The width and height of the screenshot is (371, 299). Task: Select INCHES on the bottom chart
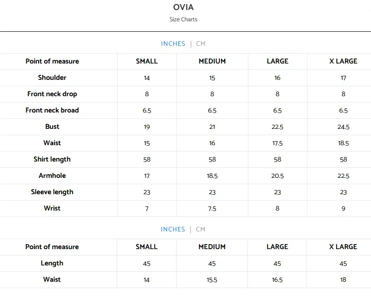(x=173, y=229)
